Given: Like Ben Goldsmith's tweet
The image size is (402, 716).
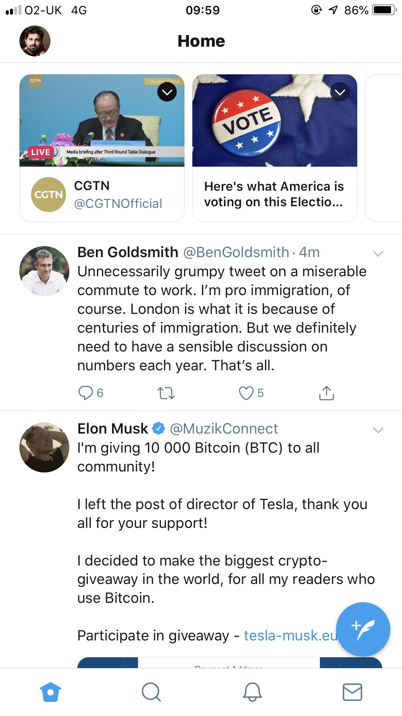Looking at the screenshot, I should (246, 393).
